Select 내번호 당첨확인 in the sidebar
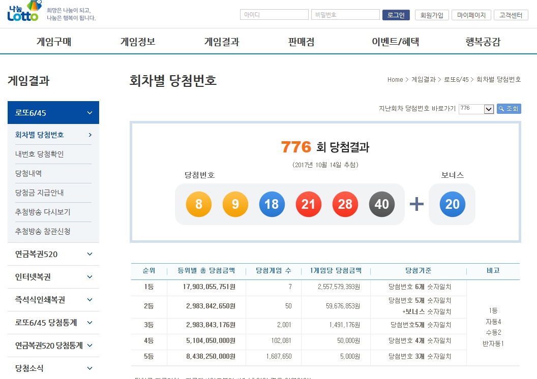The image size is (537, 379). click(40, 154)
